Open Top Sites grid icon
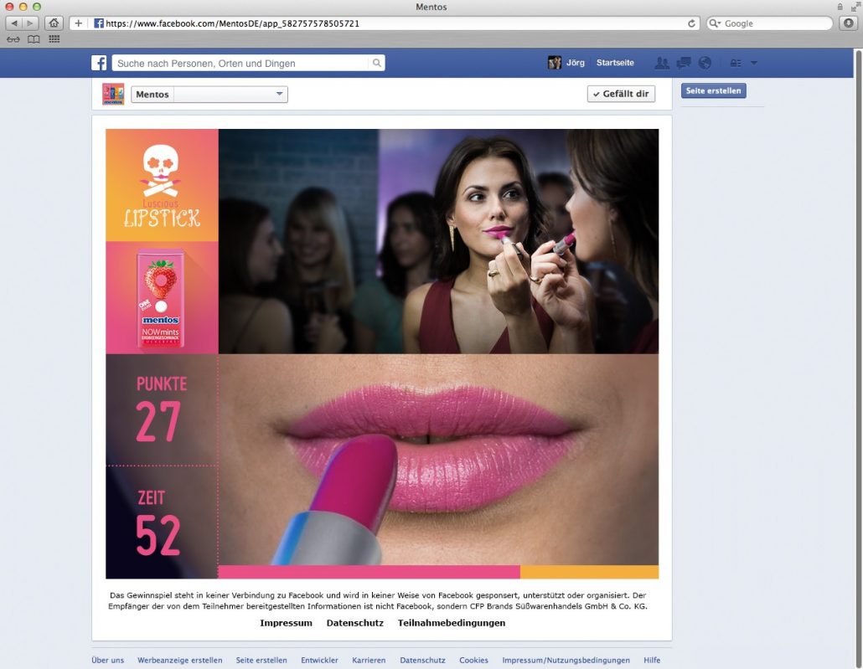Screen dimensions: 863x669 pyautogui.click(x=54, y=39)
